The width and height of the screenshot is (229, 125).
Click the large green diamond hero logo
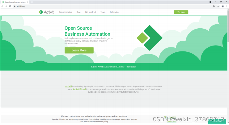150,38
